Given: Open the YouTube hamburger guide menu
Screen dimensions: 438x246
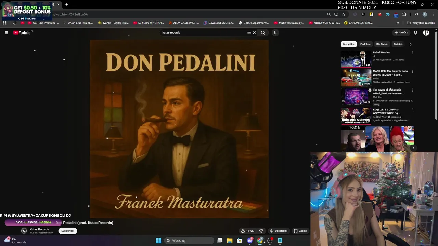Looking at the screenshot, I should pos(7,33).
